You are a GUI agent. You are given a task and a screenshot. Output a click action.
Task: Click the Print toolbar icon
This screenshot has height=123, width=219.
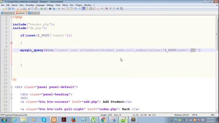tap(24, 9)
